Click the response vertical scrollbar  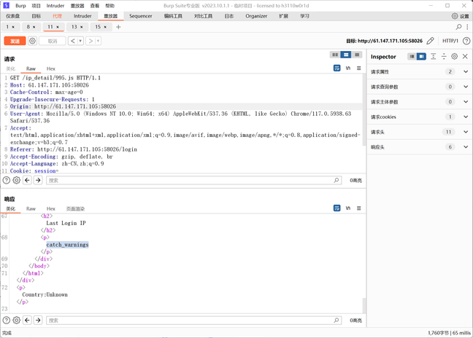coord(364,262)
